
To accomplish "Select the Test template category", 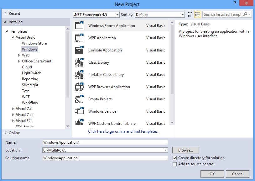I will coord(25,91).
